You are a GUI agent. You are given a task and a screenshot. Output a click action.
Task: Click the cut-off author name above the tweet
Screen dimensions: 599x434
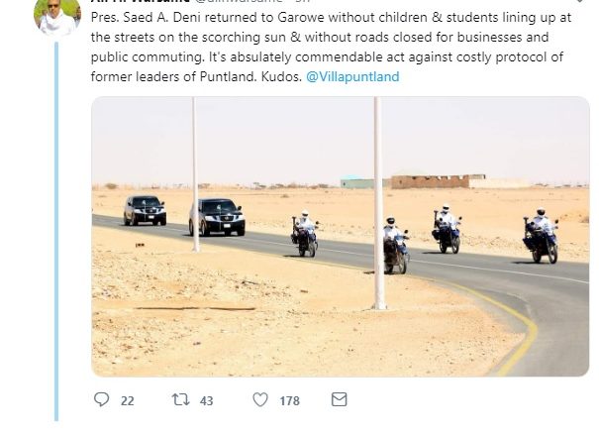click(x=141, y=1)
